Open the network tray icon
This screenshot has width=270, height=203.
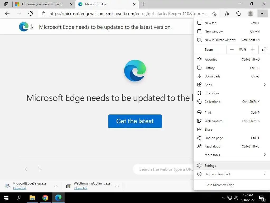pyautogui.click(x=230, y=198)
